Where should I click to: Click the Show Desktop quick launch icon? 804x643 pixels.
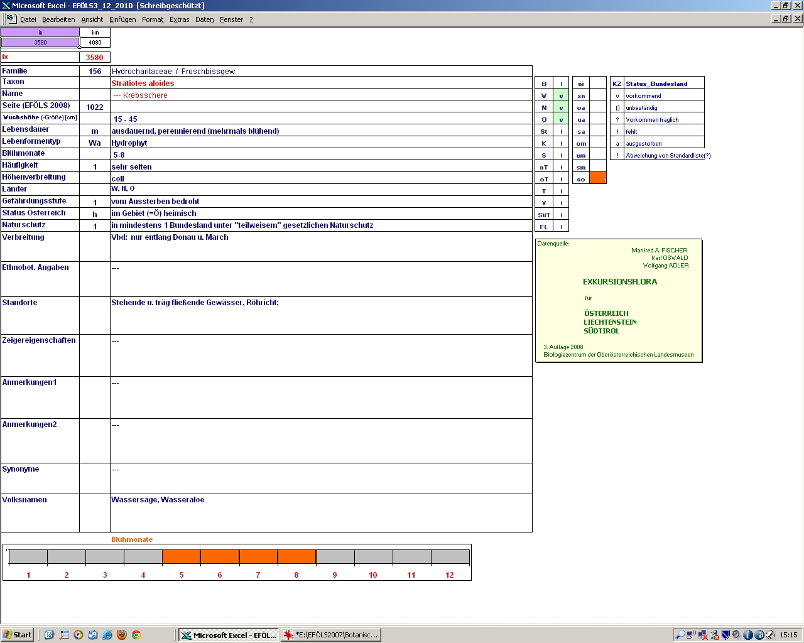64,635
